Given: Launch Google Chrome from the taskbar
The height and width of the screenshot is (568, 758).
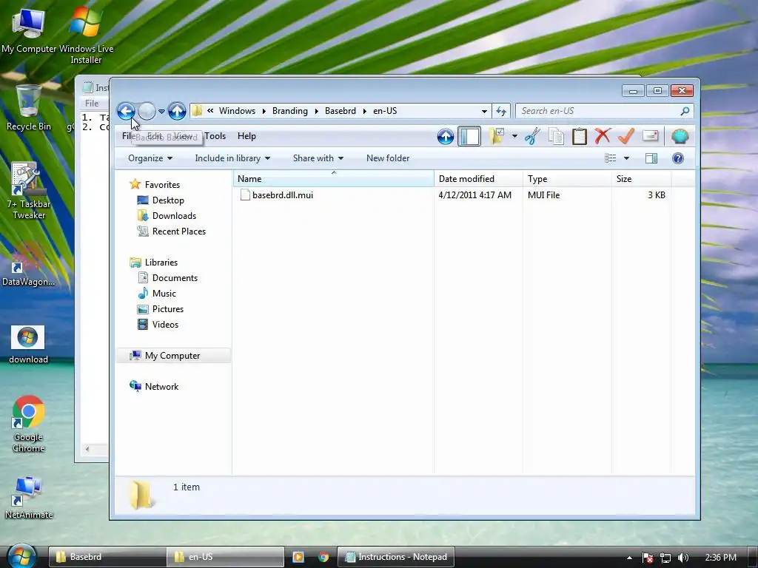Looking at the screenshot, I should click(323, 557).
